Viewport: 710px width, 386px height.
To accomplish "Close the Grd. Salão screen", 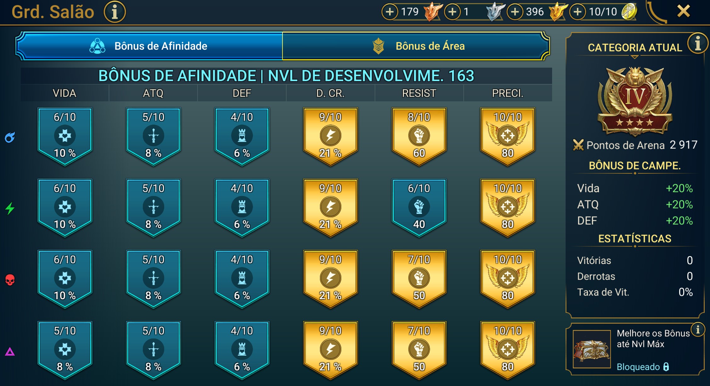I will pos(684,11).
